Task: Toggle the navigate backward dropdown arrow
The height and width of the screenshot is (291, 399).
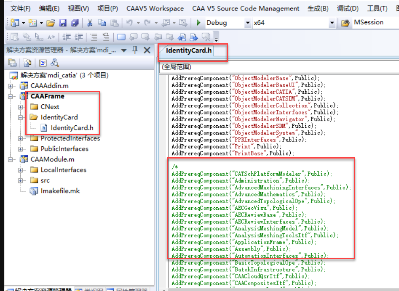Action: click(x=173, y=23)
